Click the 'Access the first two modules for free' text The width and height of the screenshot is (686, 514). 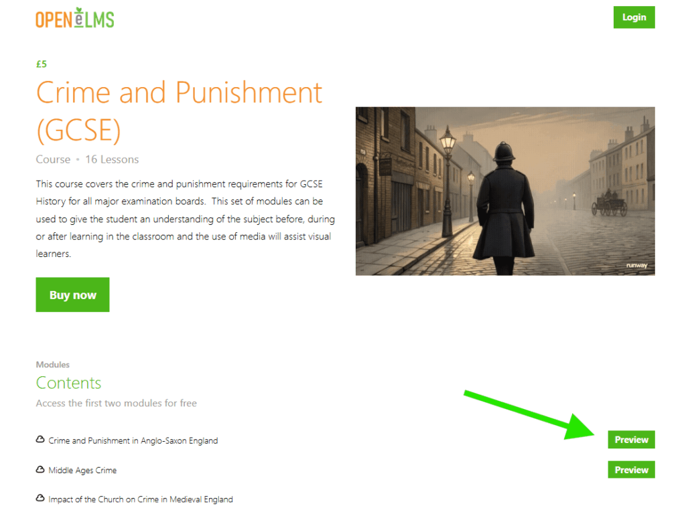coord(117,403)
